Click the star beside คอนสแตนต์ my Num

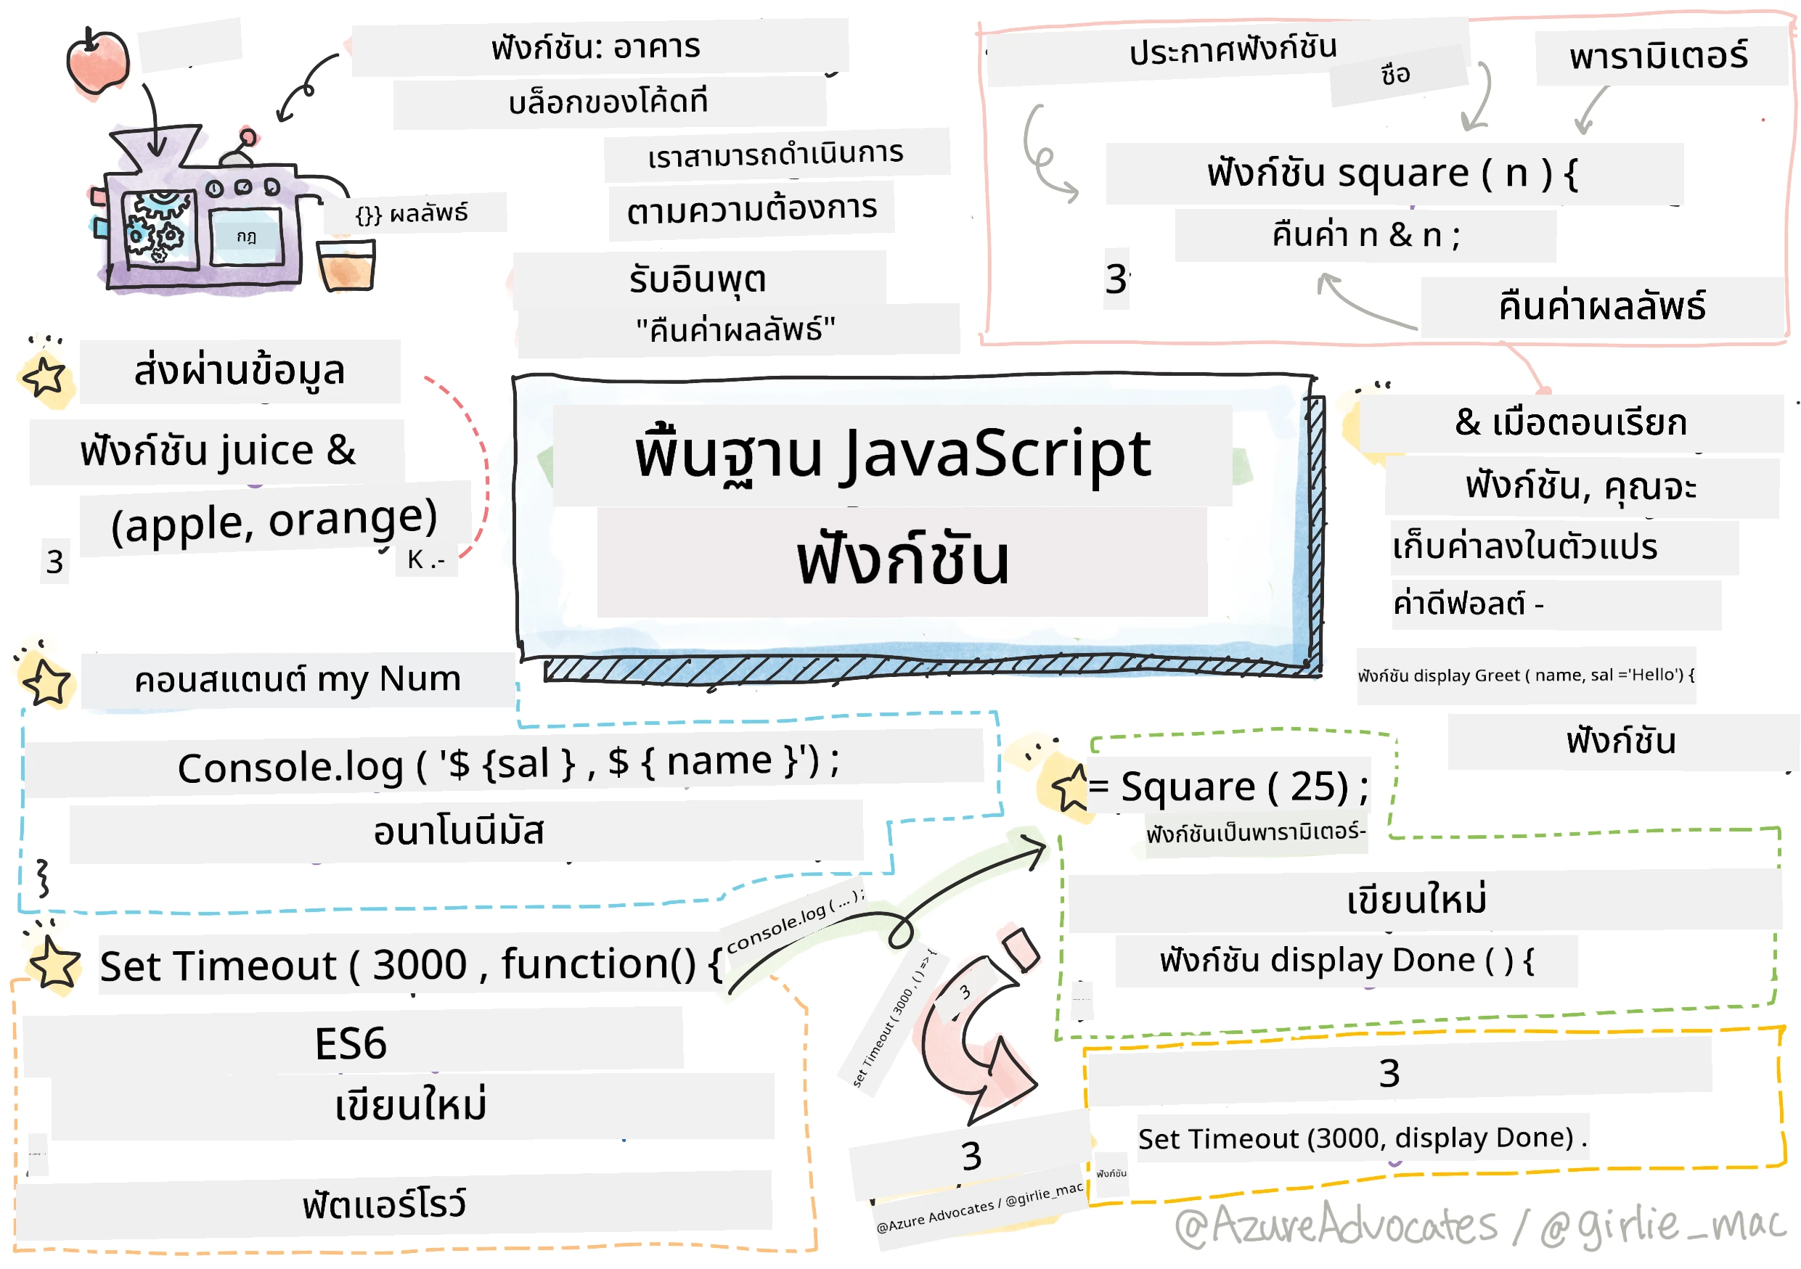(47, 682)
